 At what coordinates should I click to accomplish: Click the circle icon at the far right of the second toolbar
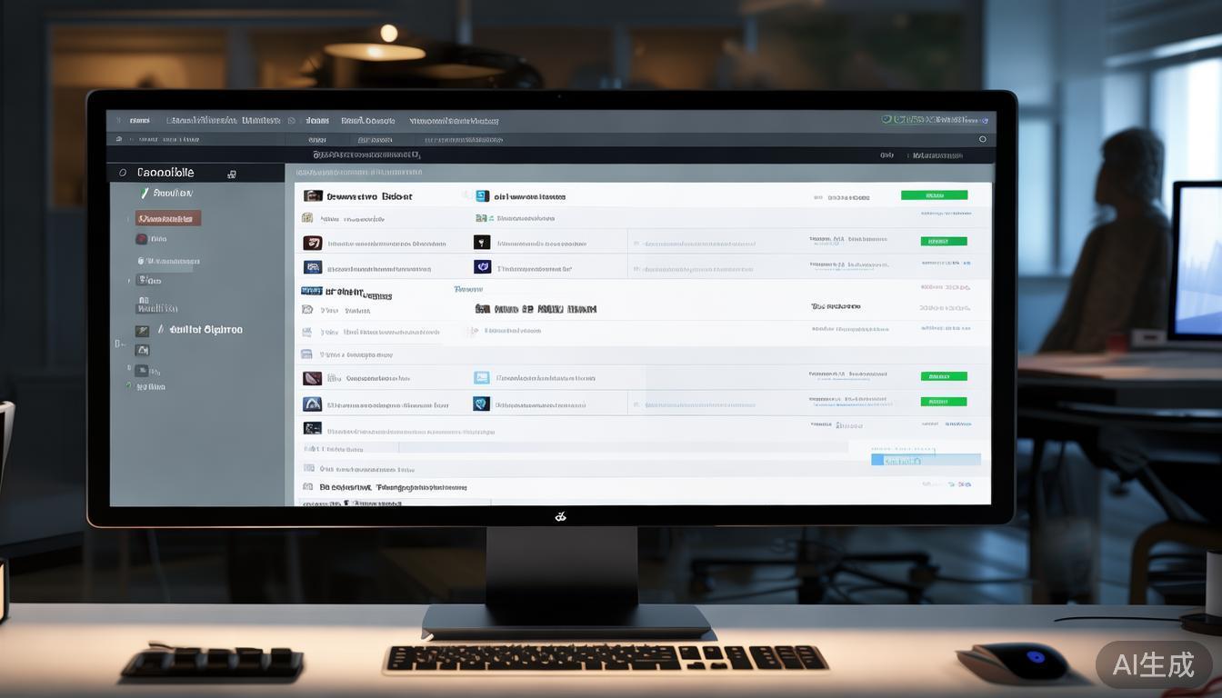(x=982, y=140)
